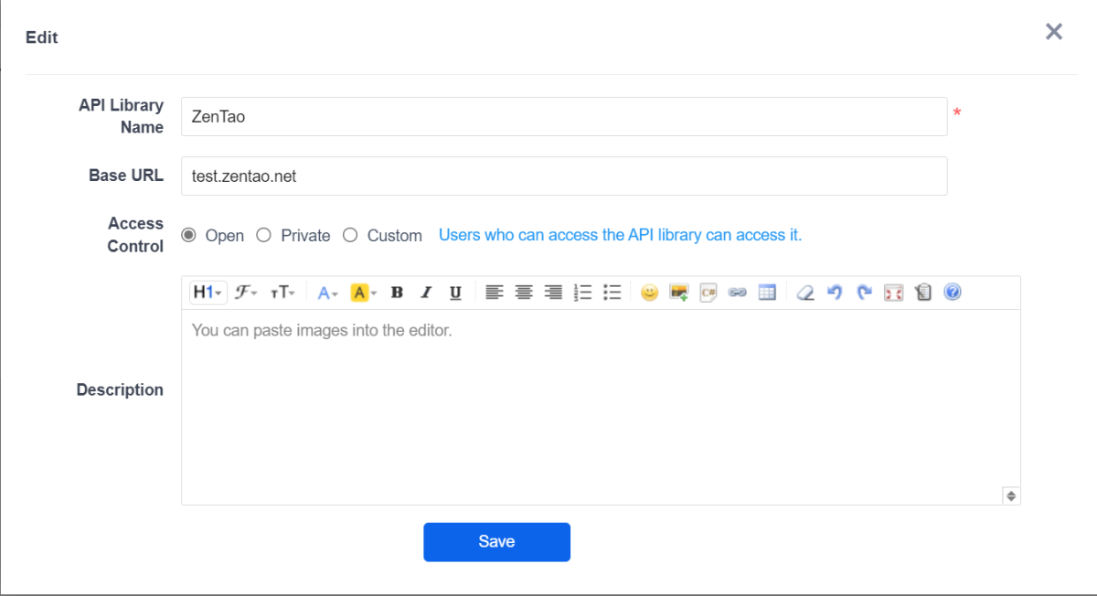The image size is (1097, 596).
Task: Click the insert image icon
Action: (x=678, y=293)
